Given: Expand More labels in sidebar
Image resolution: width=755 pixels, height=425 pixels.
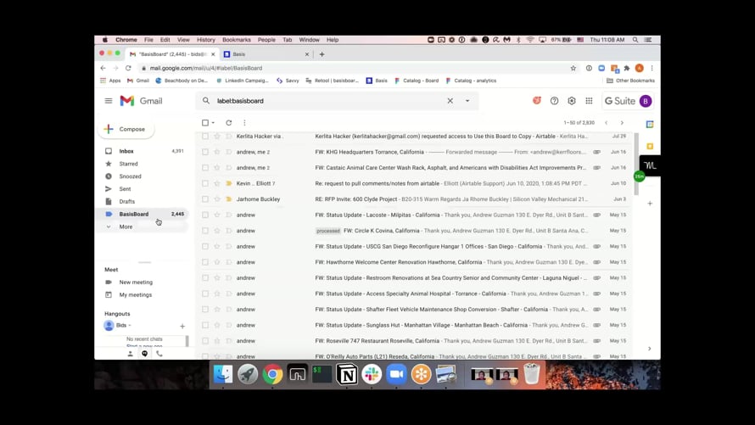Looking at the screenshot, I should coord(126,226).
